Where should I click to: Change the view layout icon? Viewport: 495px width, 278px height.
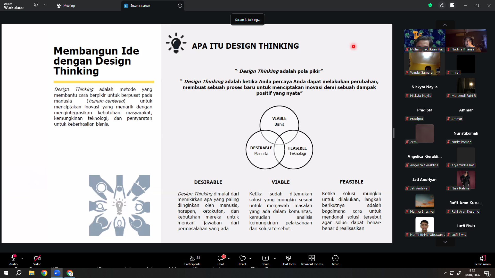(x=452, y=5)
